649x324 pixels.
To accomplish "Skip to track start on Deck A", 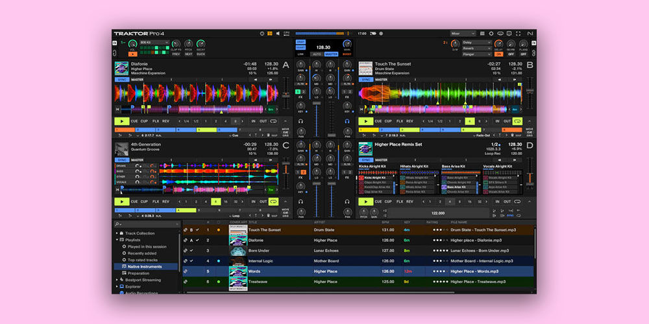I will coord(118,110).
